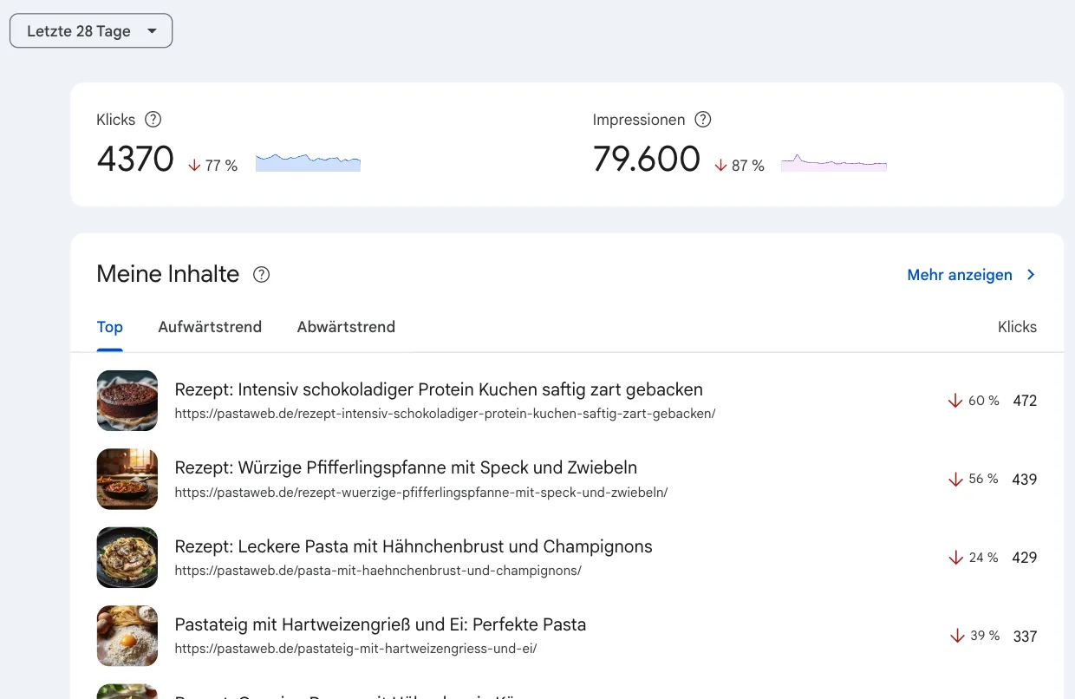Click the 439 clicks value
Viewport: 1075px width, 699px height.
[x=1025, y=480]
